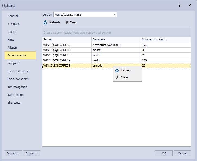Click the Cancel button
Screen dimensions: 197x161
pos(182,153)
